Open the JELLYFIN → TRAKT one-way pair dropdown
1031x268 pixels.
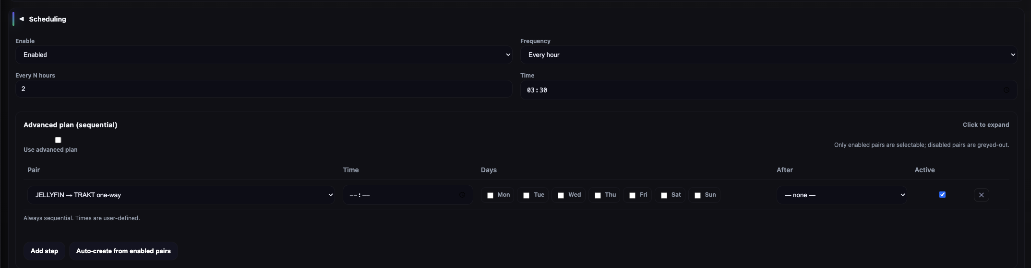181,195
